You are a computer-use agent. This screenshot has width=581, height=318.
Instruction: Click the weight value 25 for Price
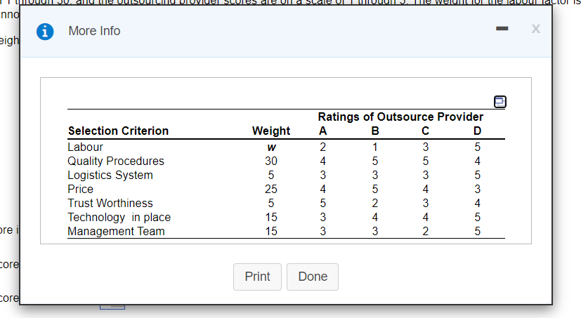[x=270, y=189]
